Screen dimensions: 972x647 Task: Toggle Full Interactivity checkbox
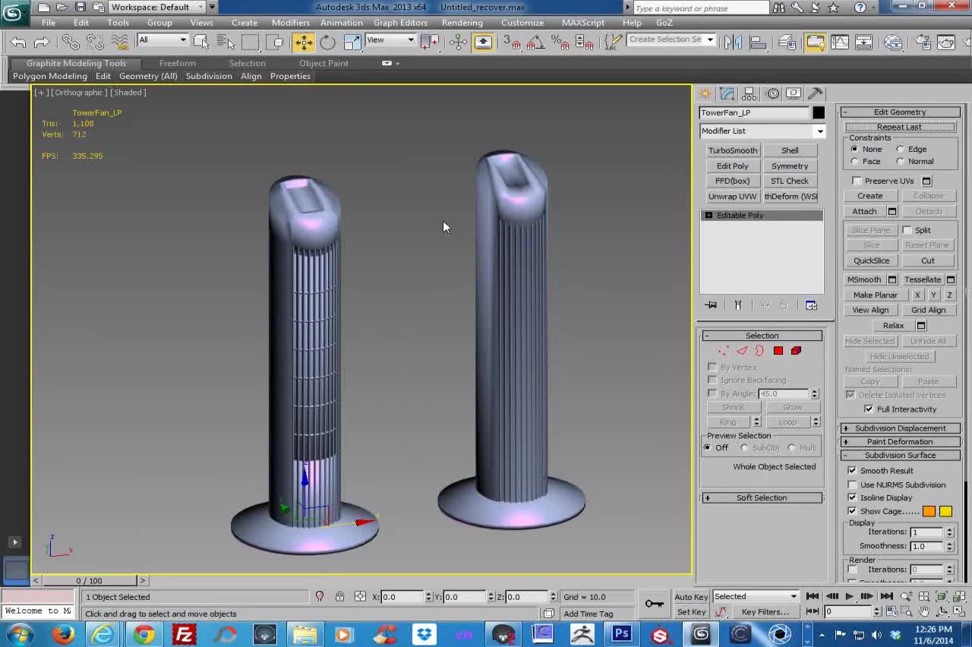coord(869,409)
